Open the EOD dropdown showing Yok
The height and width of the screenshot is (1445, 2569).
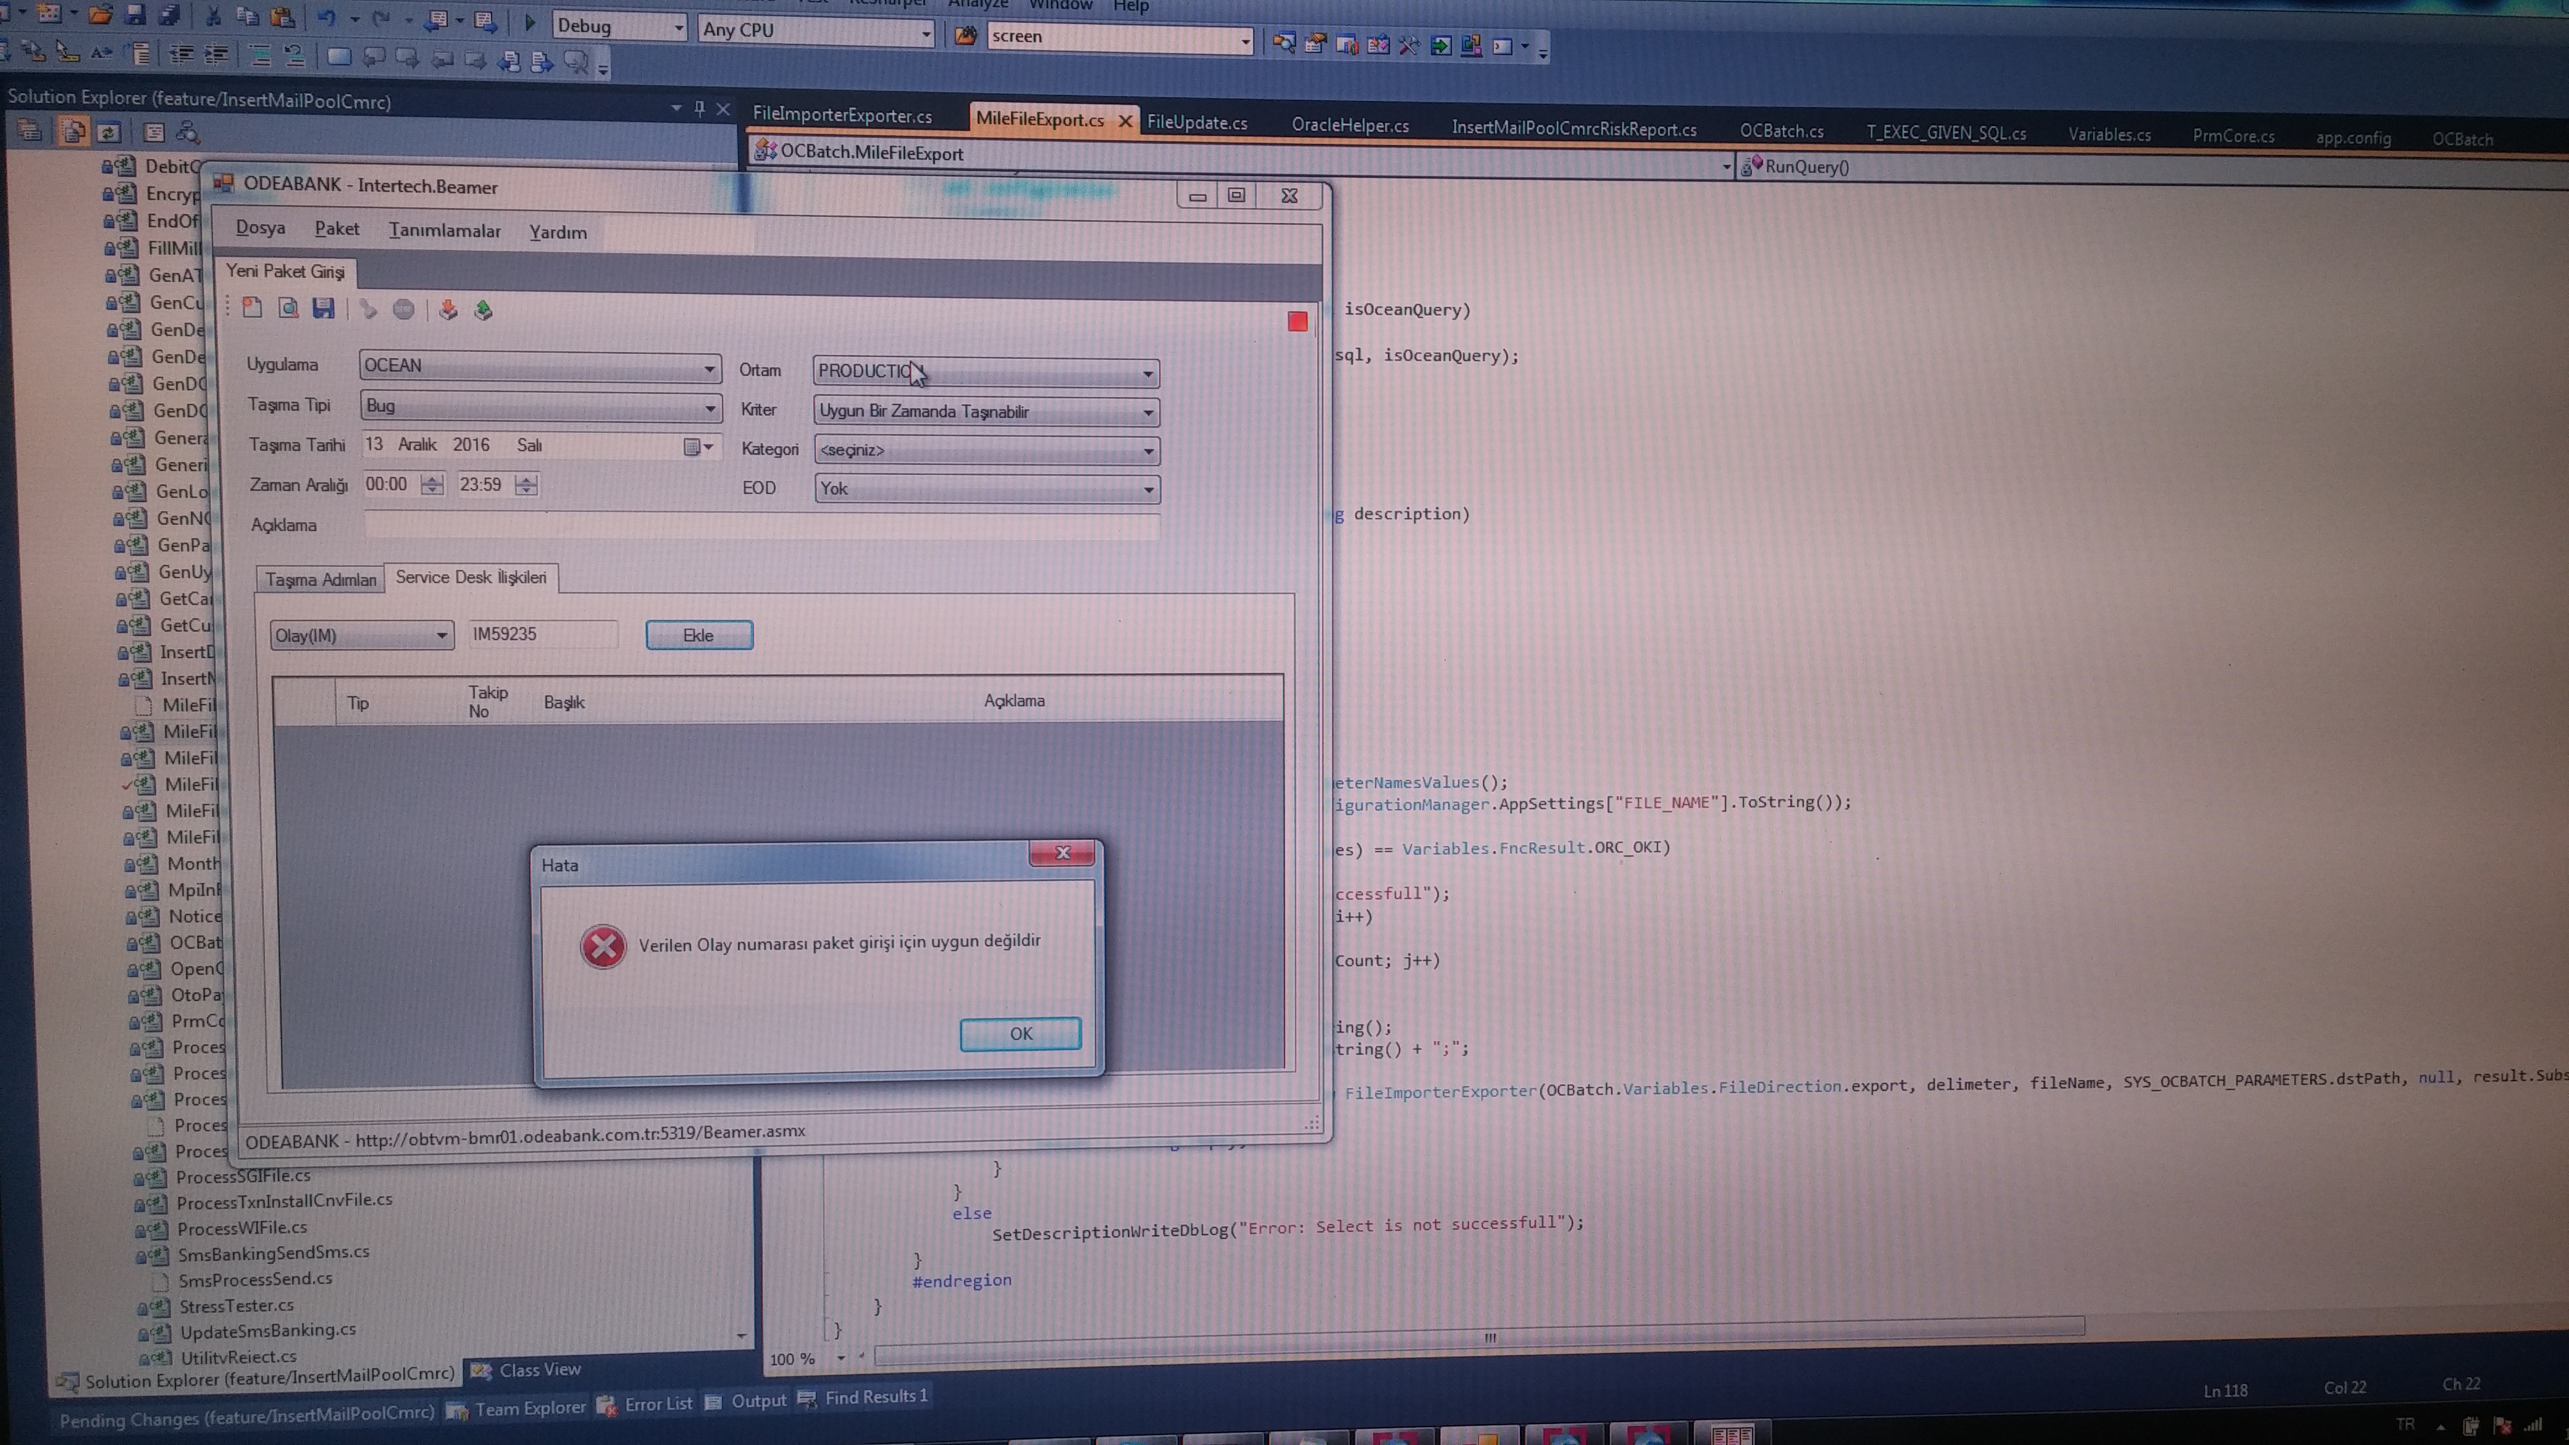[987, 488]
